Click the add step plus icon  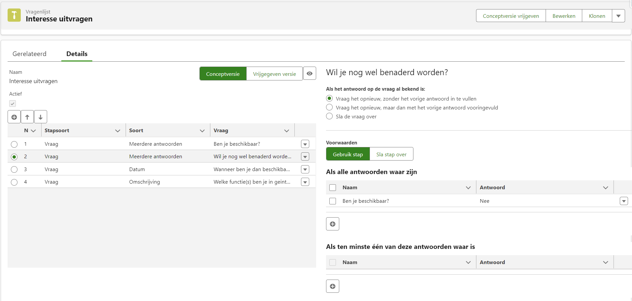[14, 117]
